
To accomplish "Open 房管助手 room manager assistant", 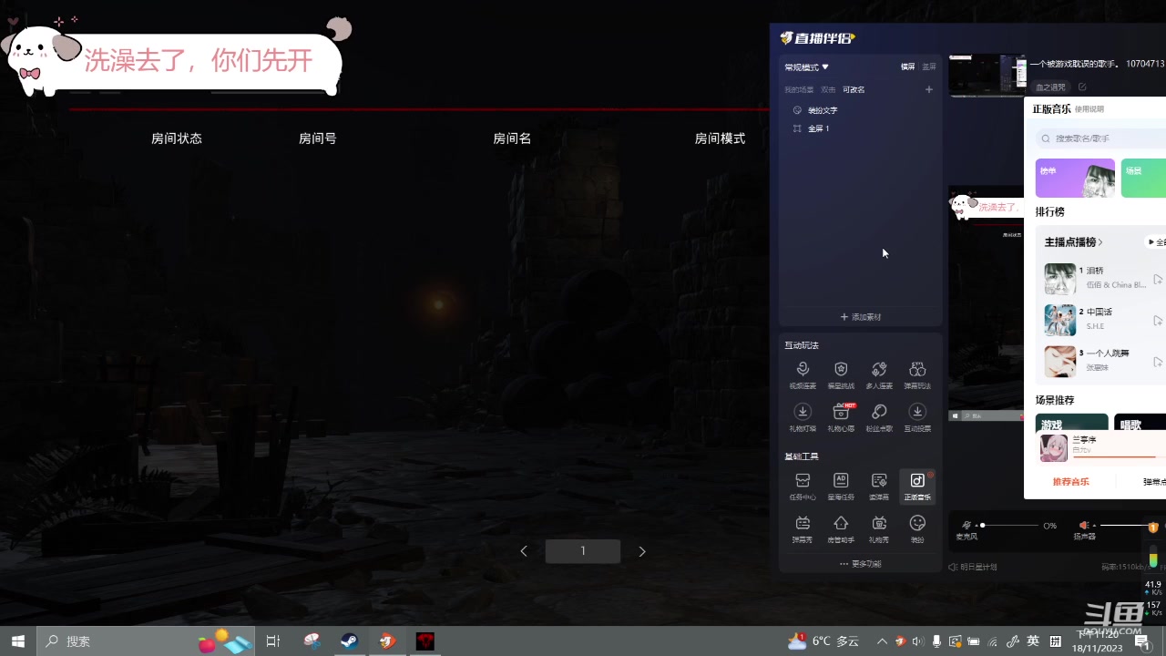I will point(841,528).
